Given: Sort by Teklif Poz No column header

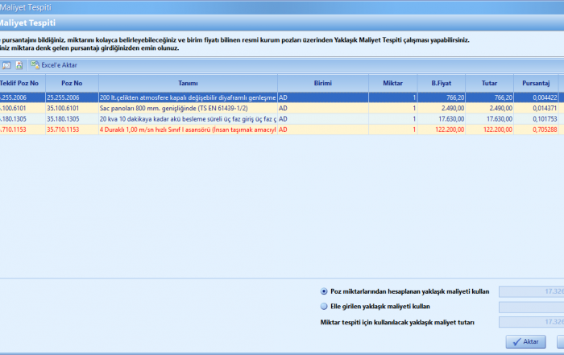Looking at the screenshot, I should coord(19,83).
